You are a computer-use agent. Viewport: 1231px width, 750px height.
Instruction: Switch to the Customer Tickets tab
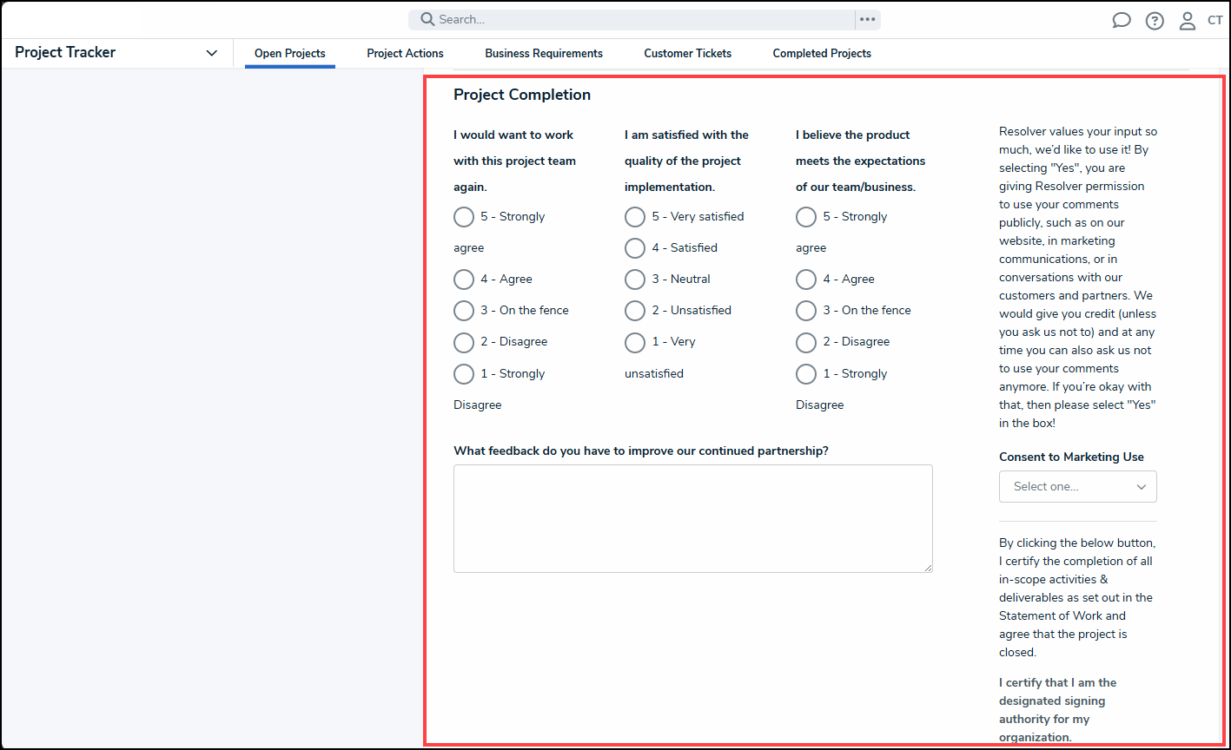click(x=687, y=53)
